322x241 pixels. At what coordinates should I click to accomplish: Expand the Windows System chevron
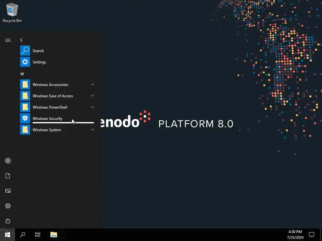[92, 130]
